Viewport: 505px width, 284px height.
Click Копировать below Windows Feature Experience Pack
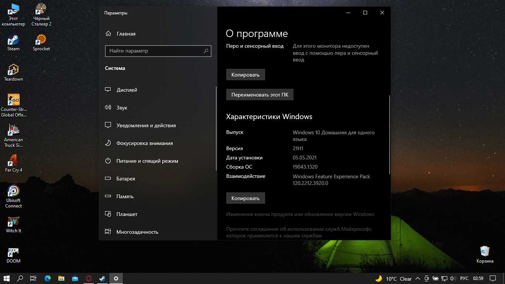point(245,198)
